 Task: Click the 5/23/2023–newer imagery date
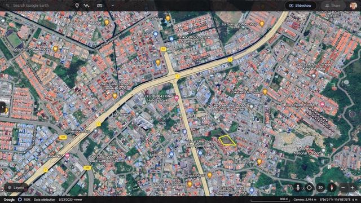[x=71, y=200]
